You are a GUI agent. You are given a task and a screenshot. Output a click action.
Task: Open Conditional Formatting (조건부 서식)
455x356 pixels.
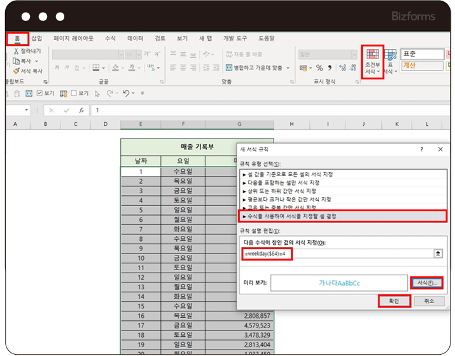point(373,61)
